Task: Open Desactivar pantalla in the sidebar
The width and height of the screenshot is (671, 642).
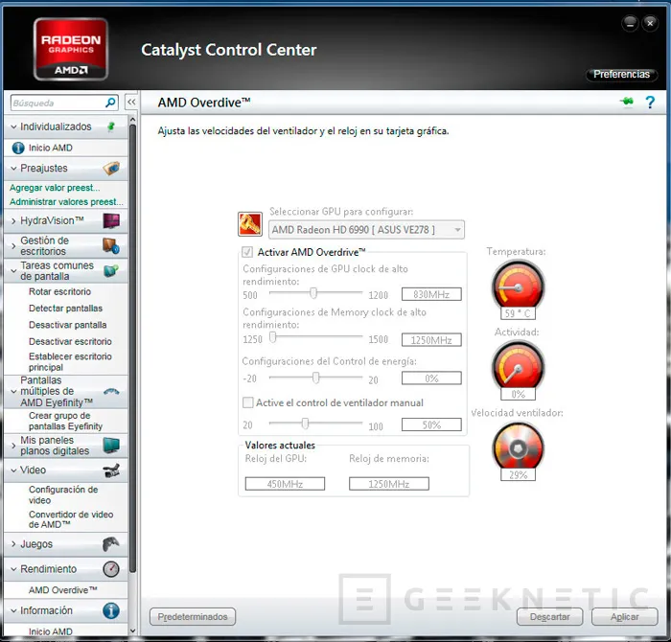Action: point(68,325)
